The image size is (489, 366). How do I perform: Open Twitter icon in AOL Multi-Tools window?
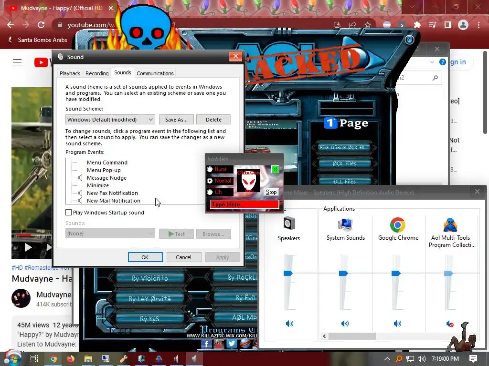232,344
